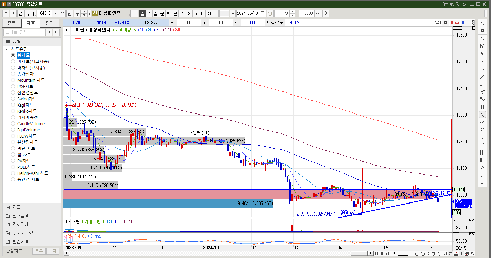Click the camera capture icon in title bar
Image resolution: width=491 pixels, height=258 pixels.
coord(458,4)
